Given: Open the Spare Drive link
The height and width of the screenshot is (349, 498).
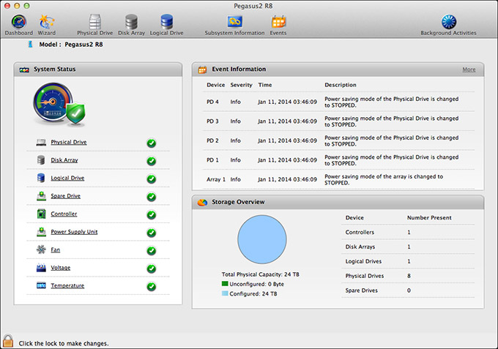Looking at the screenshot, I should 66,196.
